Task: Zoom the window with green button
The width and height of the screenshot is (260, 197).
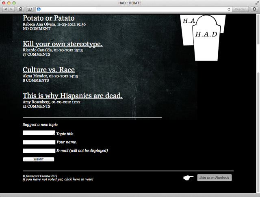Action: [14, 3]
